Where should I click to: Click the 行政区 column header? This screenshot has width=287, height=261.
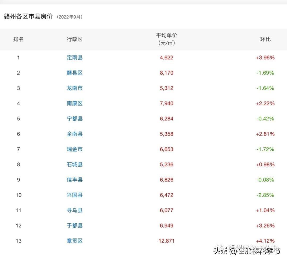point(74,39)
